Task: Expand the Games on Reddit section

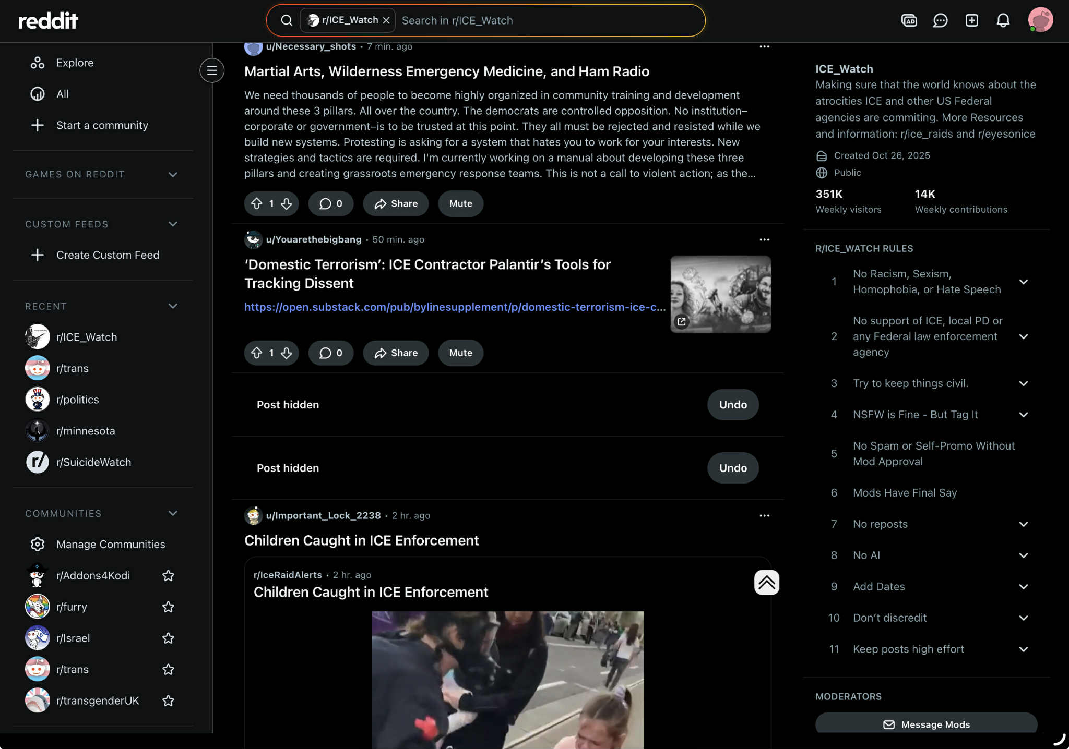Action: click(173, 174)
